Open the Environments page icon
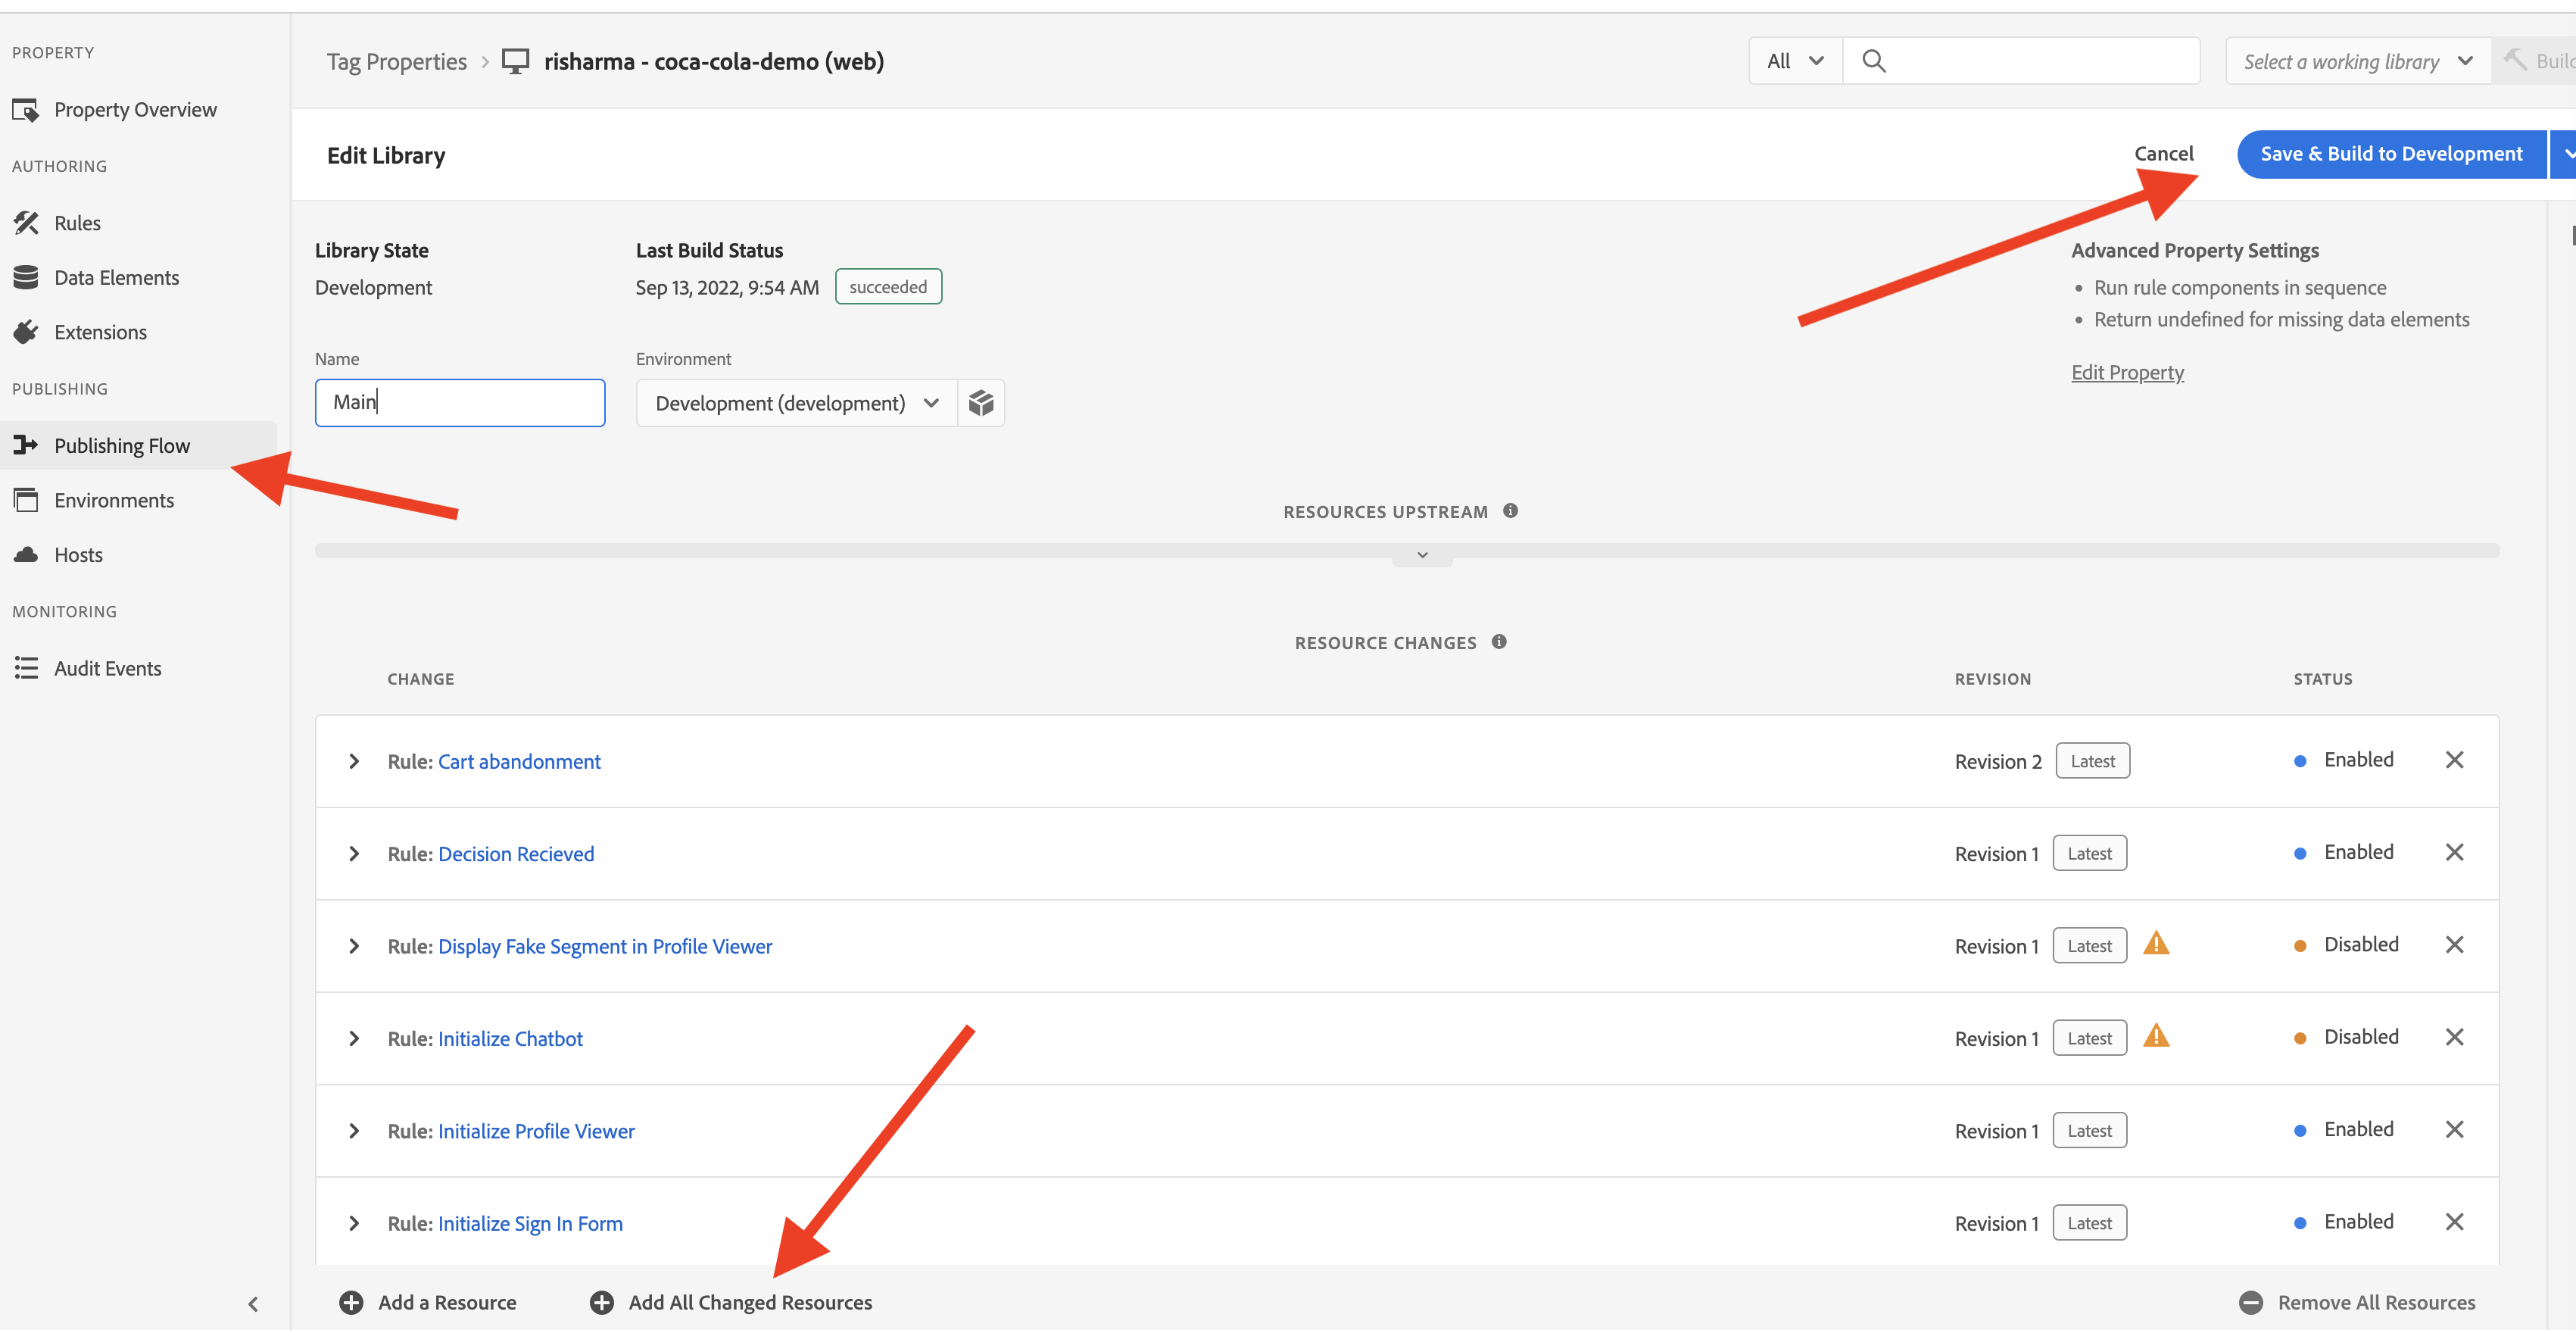This screenshot has width=2576, height=1330. [x=26, y=500]
